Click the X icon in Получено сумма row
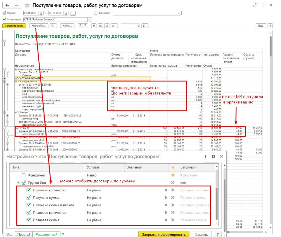 [x=173, y=198]
